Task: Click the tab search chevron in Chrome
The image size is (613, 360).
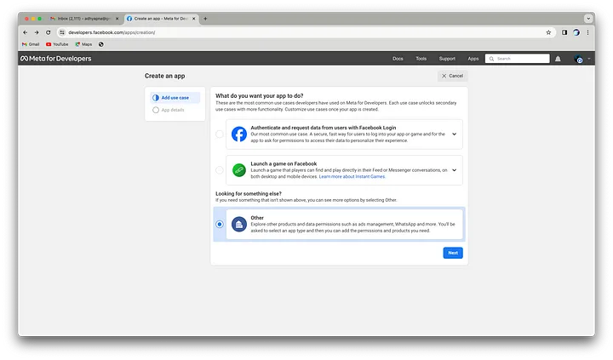Action: click(x=588, y=19)
